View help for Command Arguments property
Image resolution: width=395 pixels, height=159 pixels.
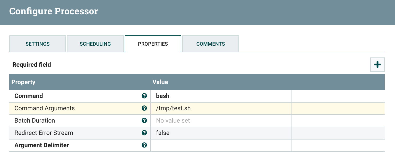point(144,108)
